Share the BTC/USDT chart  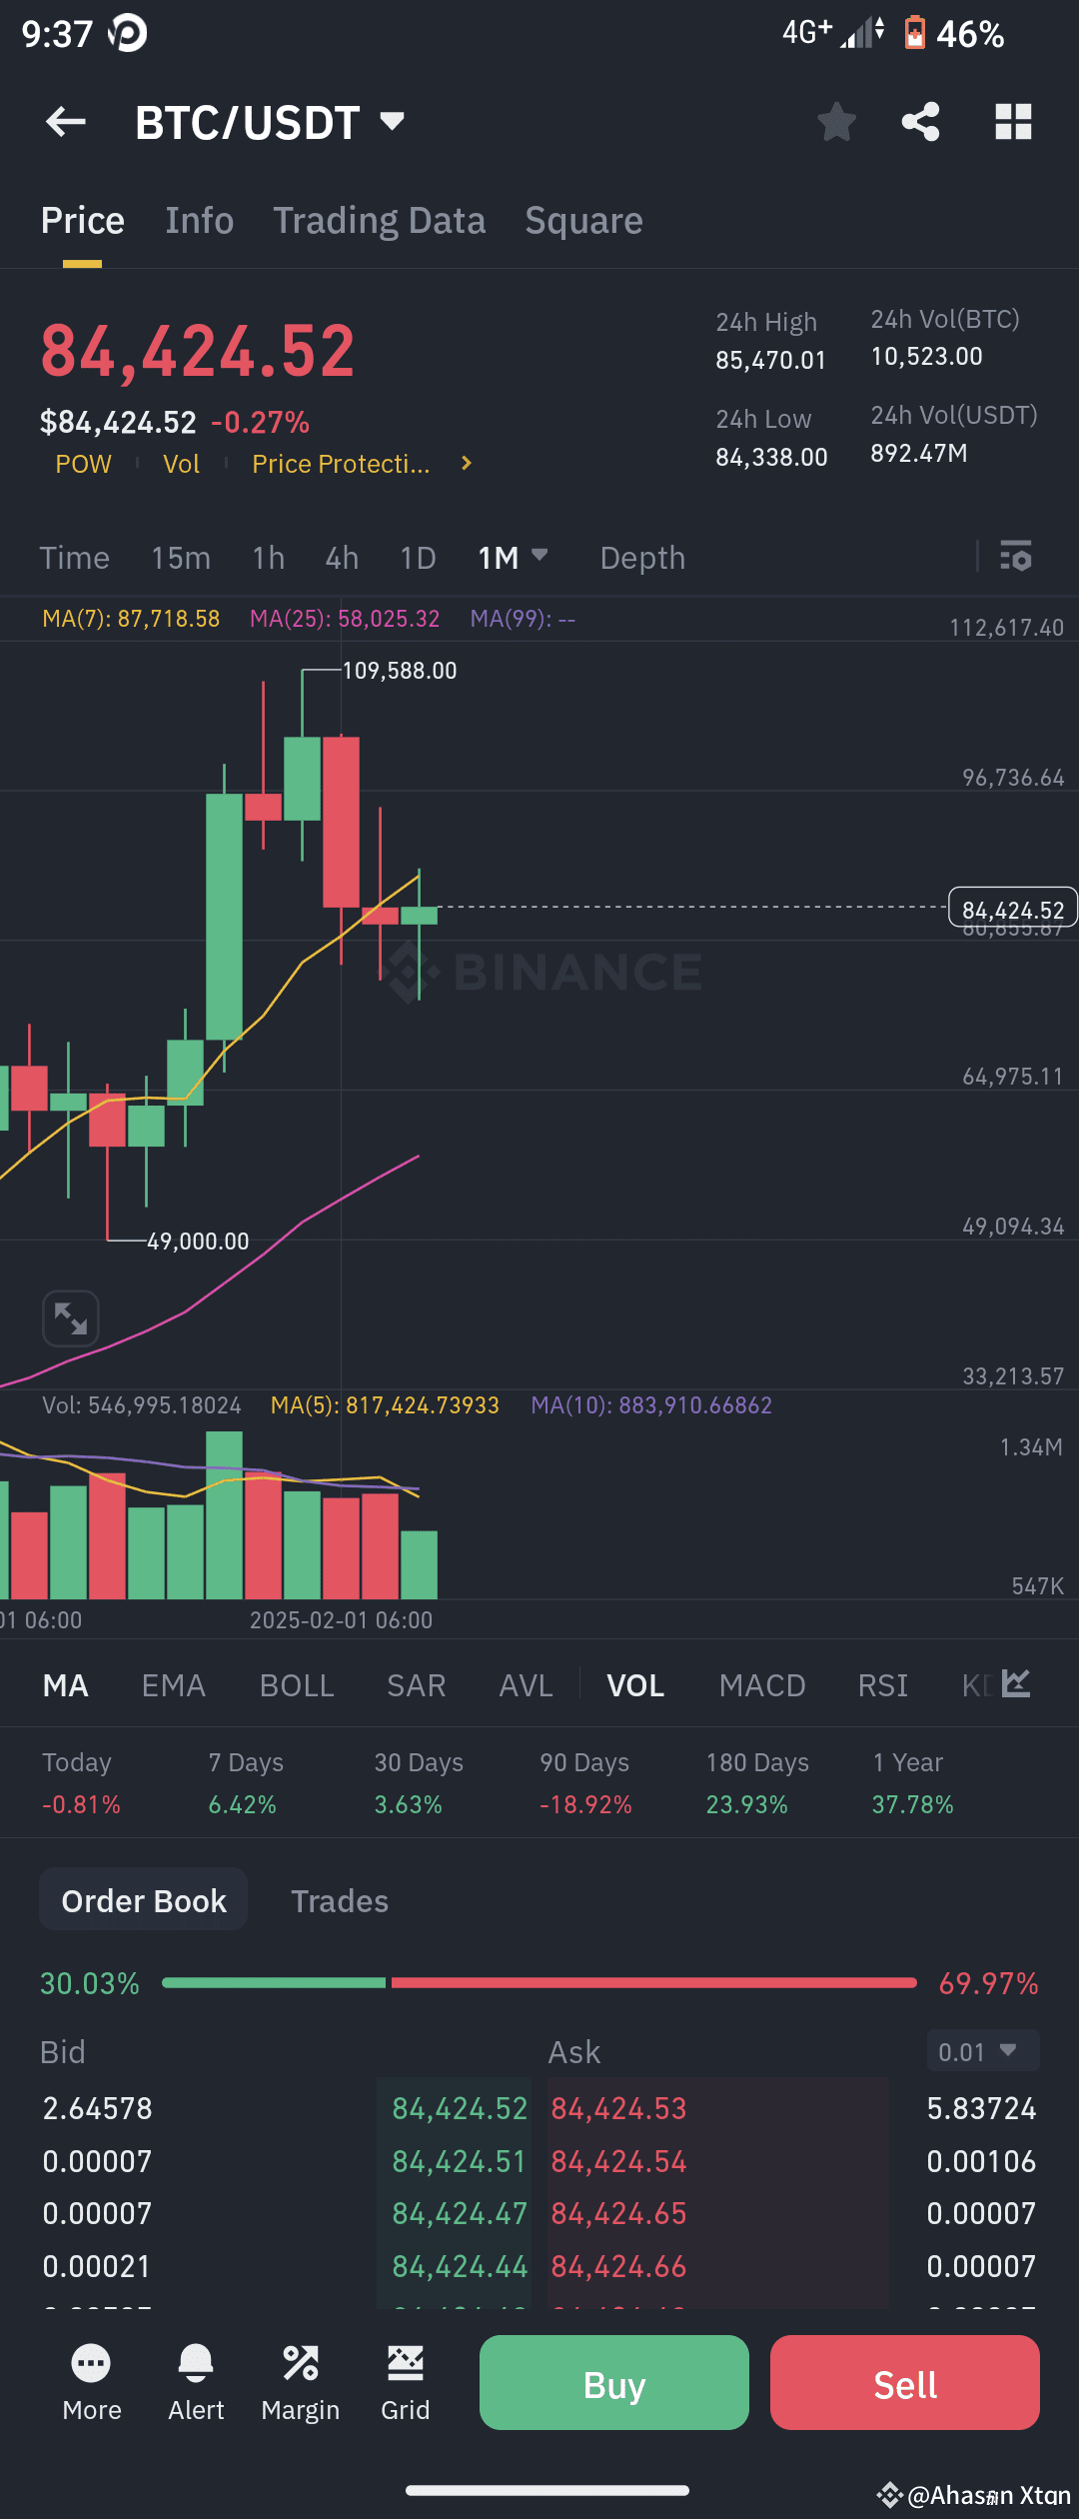(920, 122)
